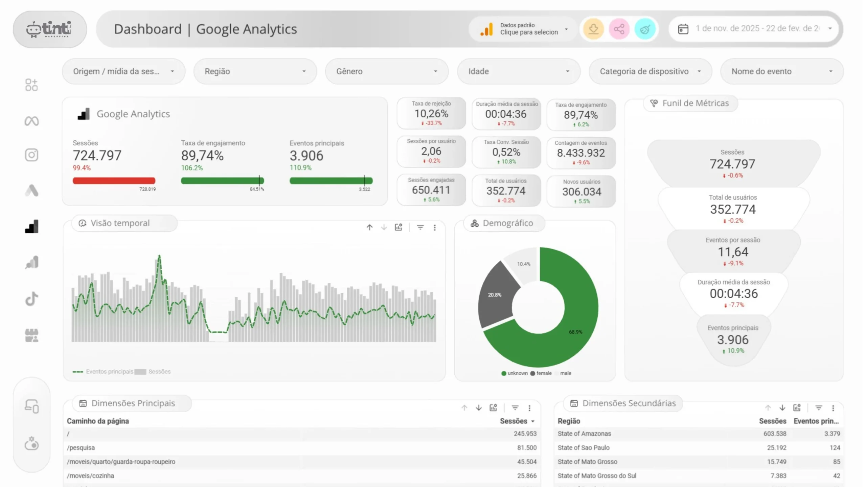
Task: Open the Google Ads page in sidebar
Action: tap(31, 190)
